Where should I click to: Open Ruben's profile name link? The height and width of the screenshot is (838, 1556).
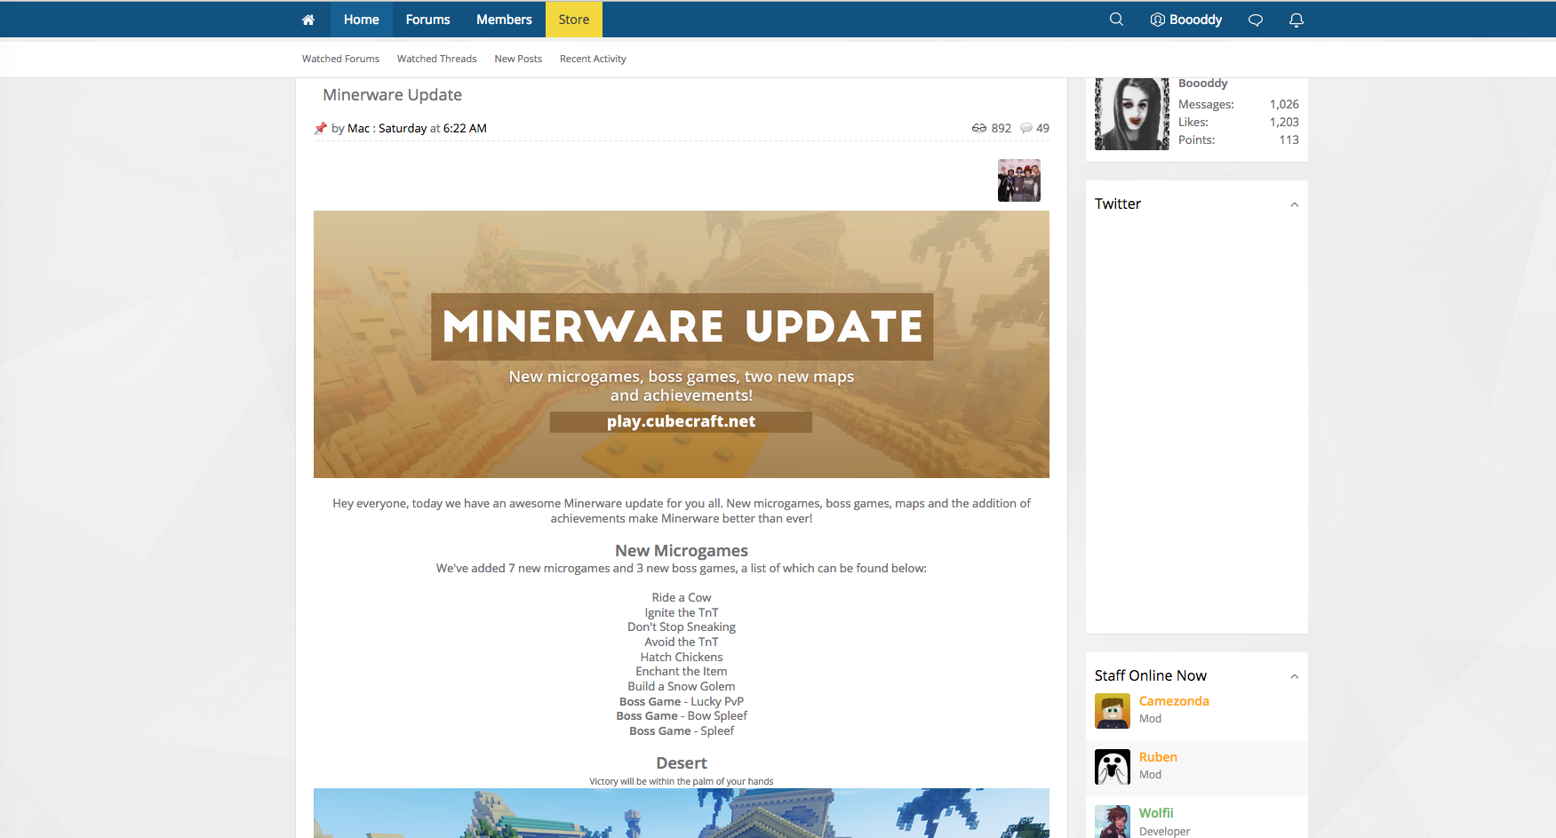1158,757
